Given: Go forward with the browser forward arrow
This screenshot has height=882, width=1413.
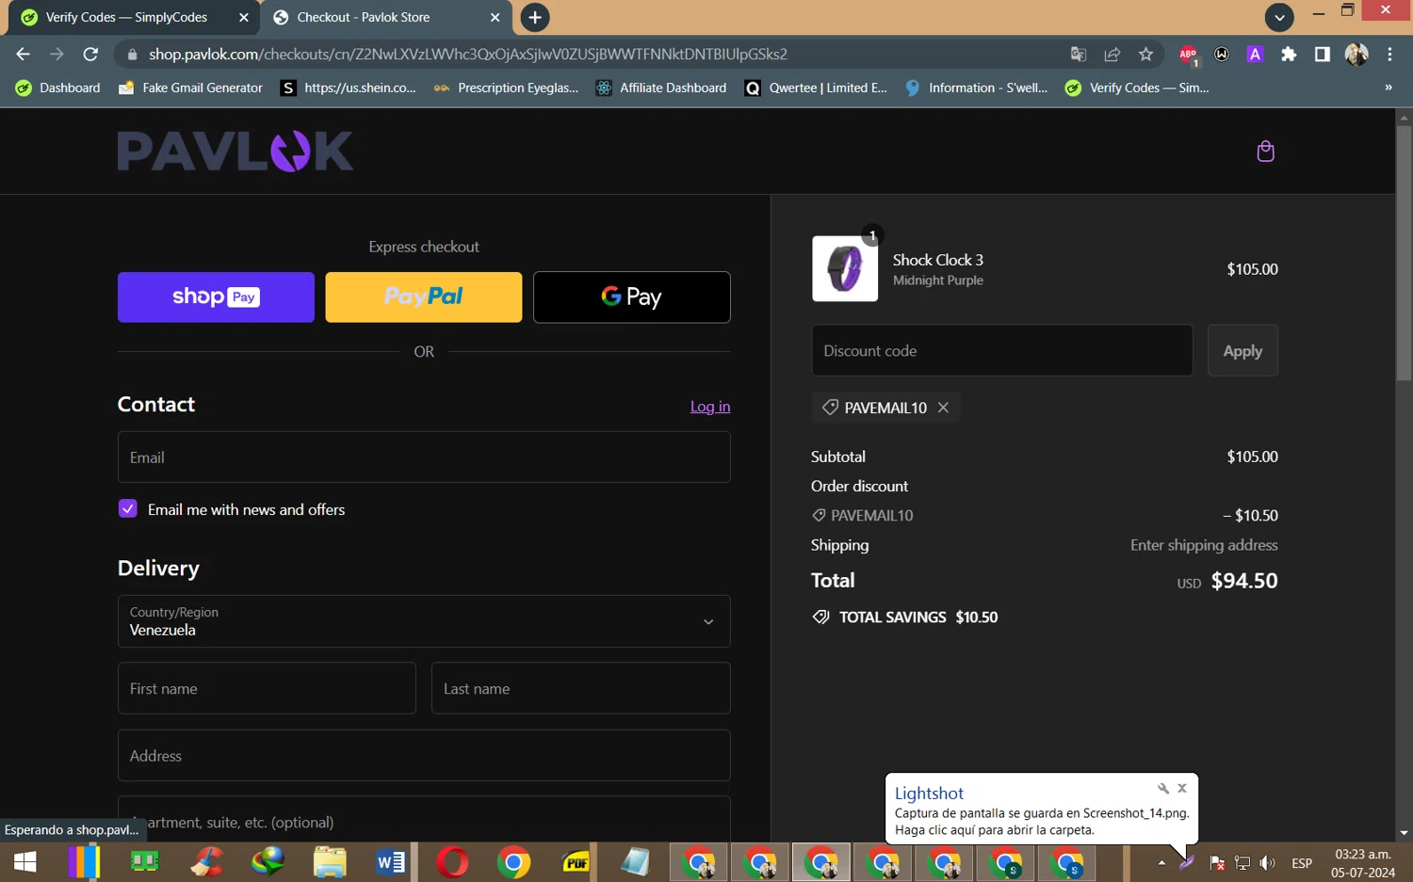Looking at the screenshot, I should (x=57, y=55).
